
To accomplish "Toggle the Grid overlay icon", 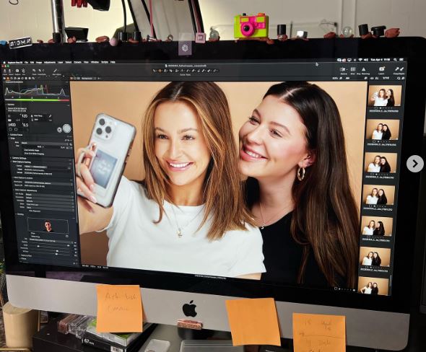I will click(x=352, y=69).
